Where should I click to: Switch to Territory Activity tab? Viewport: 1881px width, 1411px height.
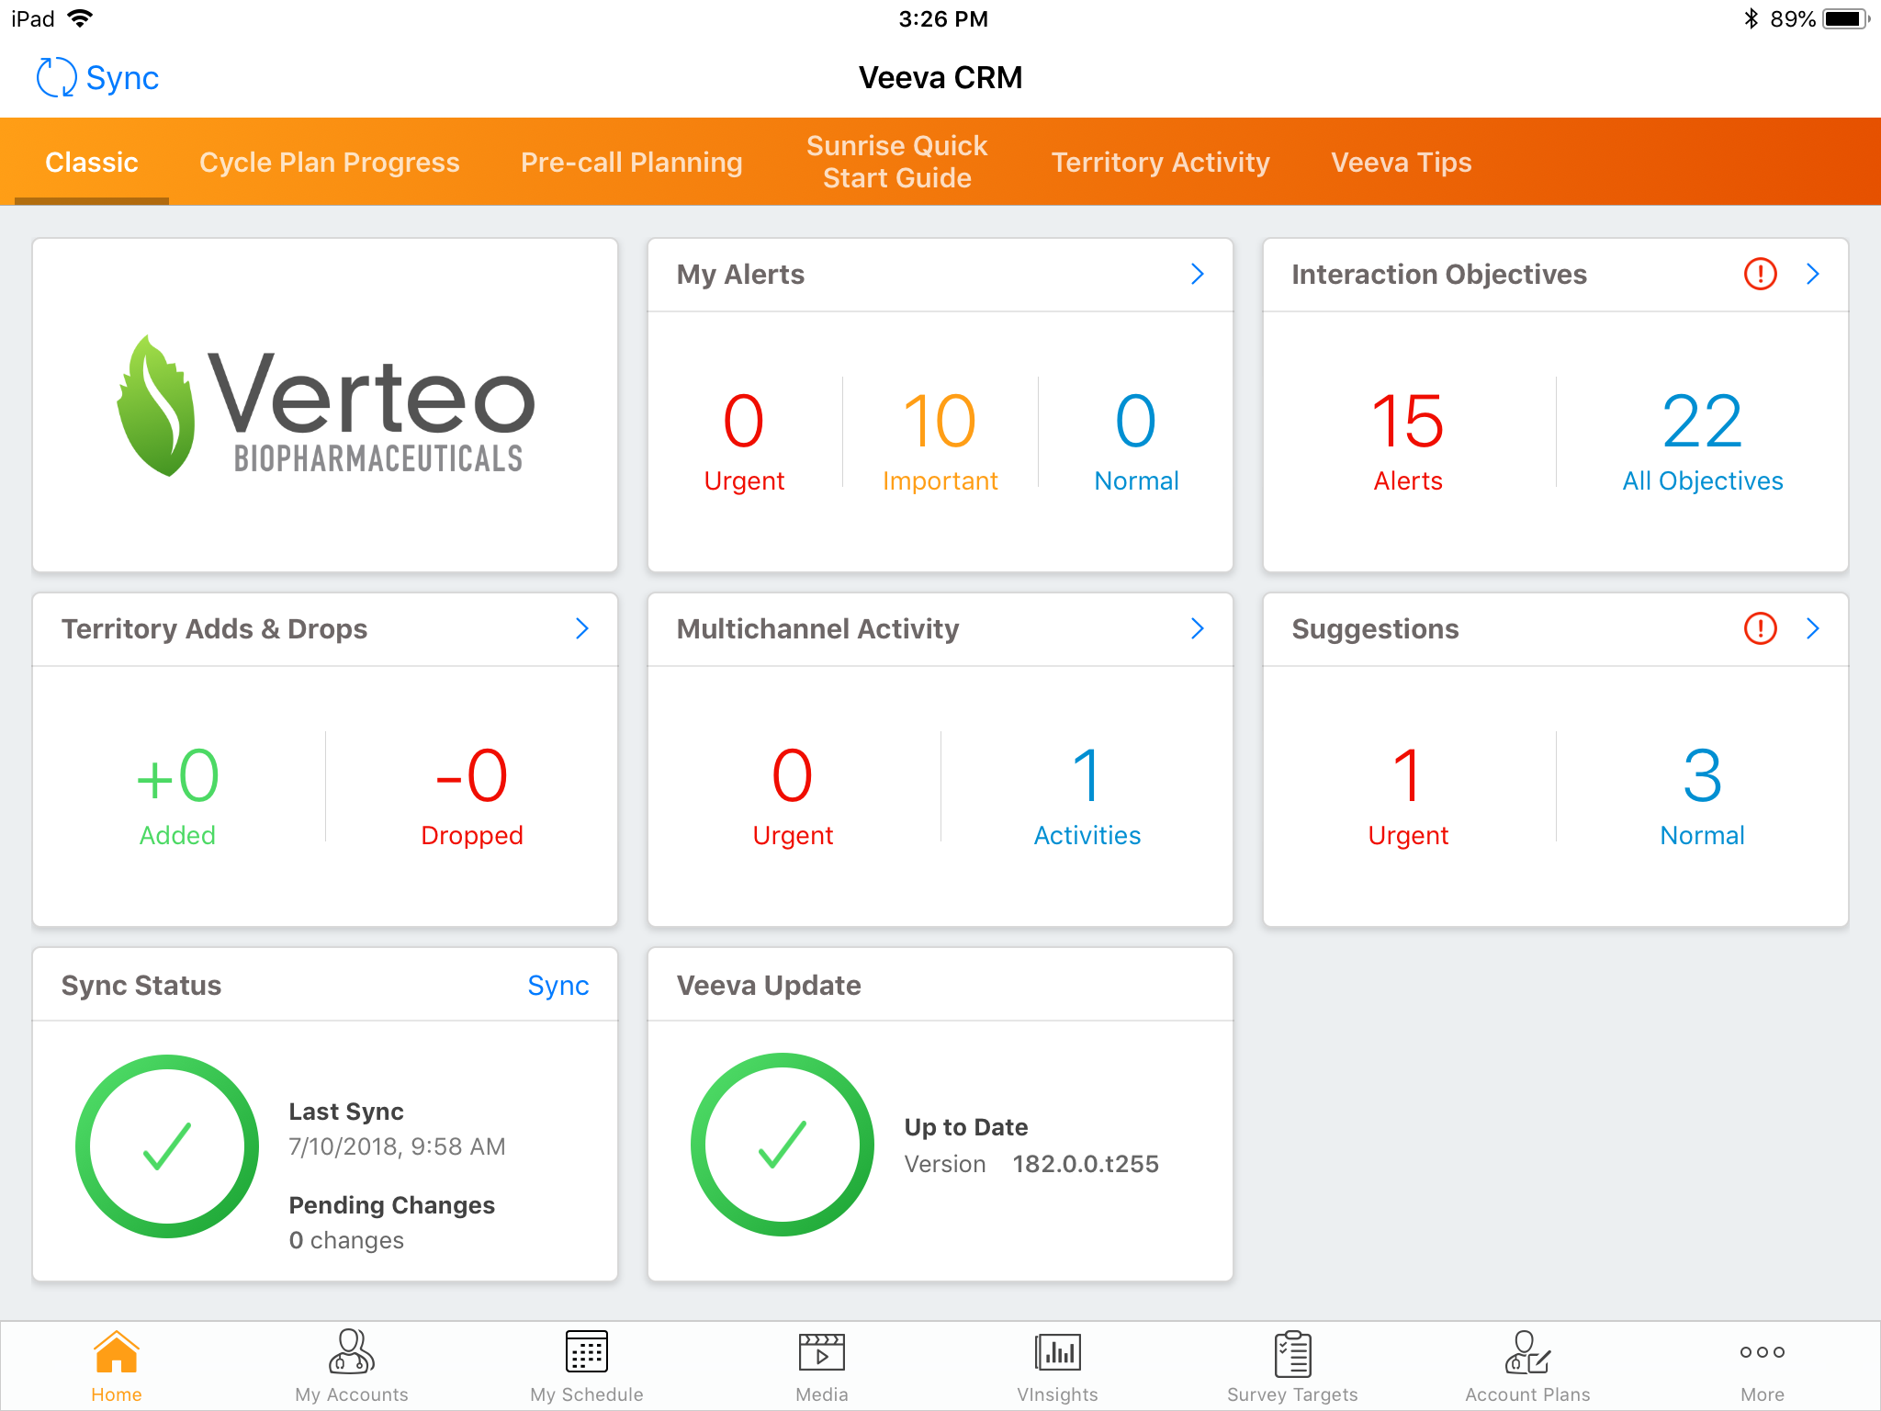1160,163
